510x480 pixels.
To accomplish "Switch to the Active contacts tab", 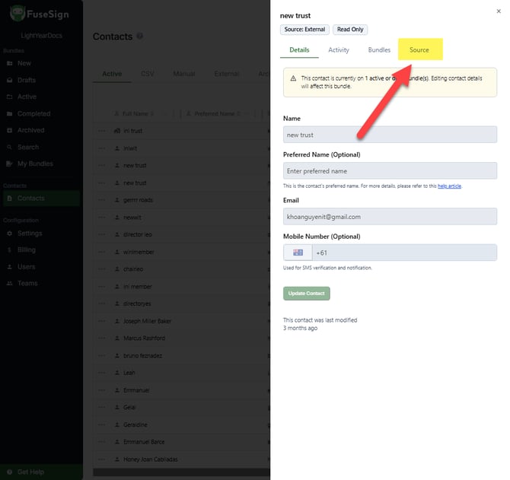I will pos(112,74).
